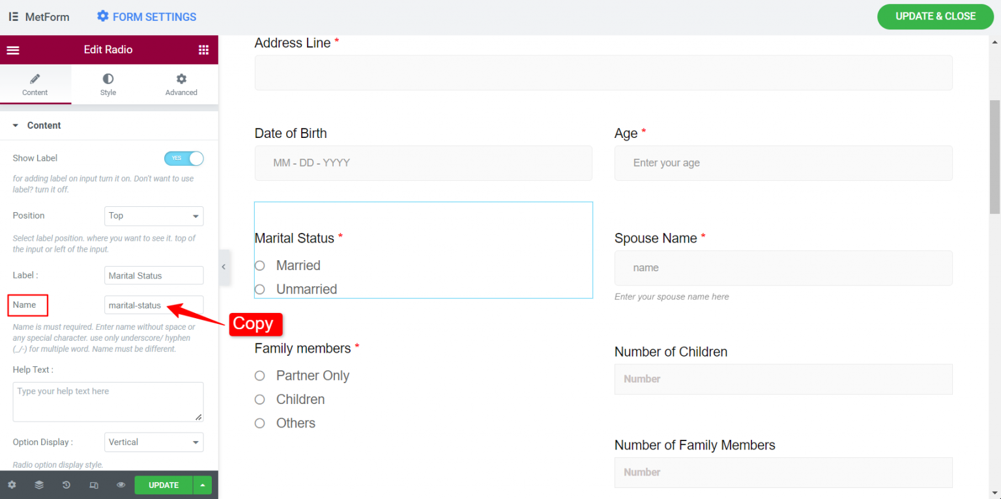Open the Option Display dropdown showing Vertical
This screenshot has width=1001, height=499.
pyautogui.click(x=154, y=442)
